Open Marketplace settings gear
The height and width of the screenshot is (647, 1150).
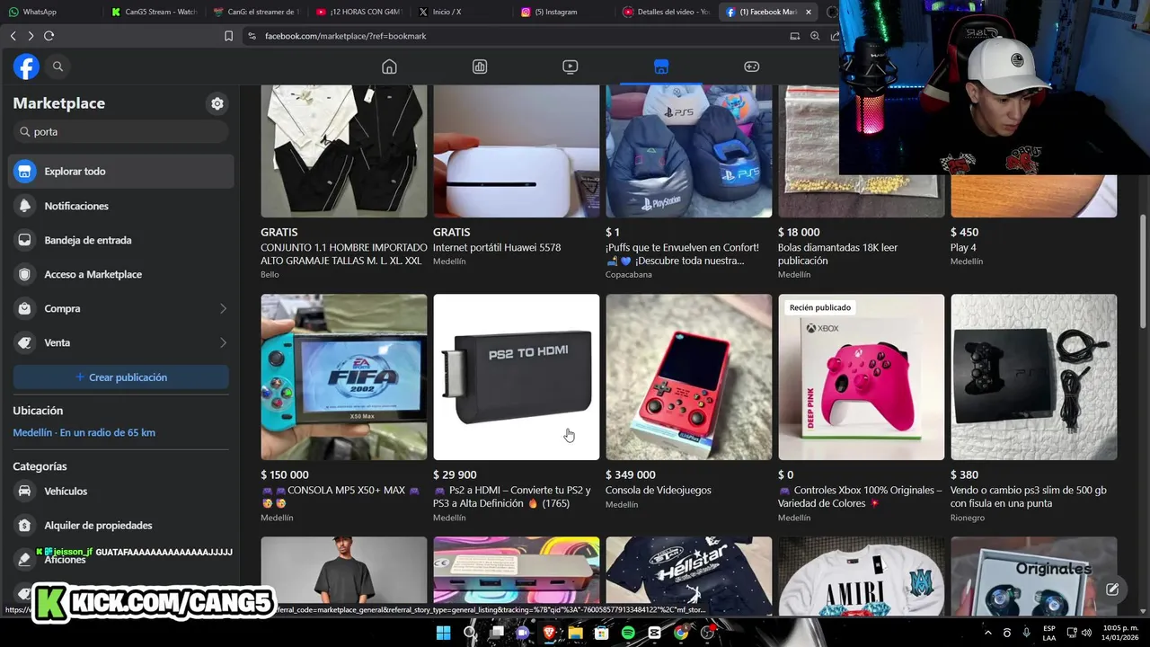point(217,103)
